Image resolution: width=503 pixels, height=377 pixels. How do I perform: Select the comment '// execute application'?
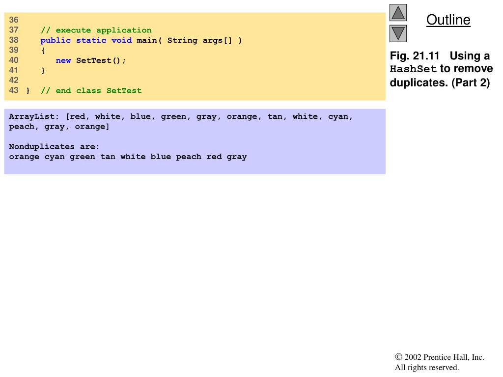[x=96, y=30]
